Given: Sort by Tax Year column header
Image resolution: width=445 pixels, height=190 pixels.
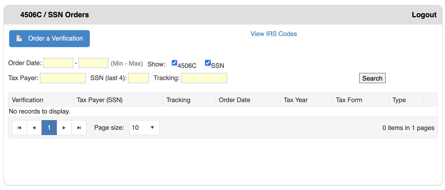Looking at the screenshot, I should point(296,100).
